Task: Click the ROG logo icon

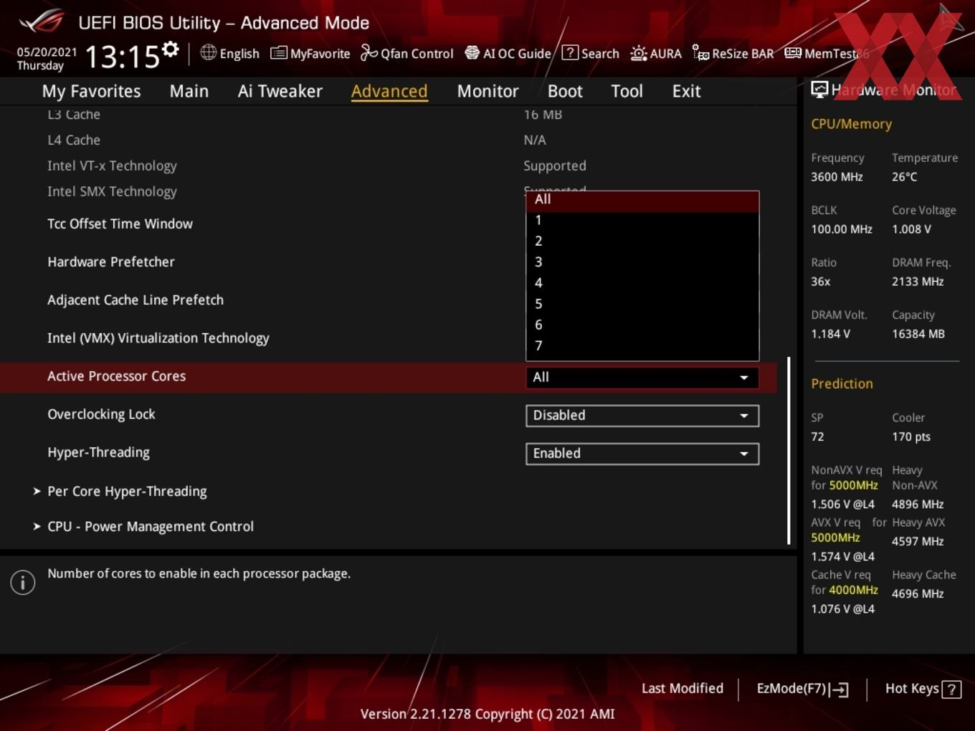Action: tap(41, 21)
